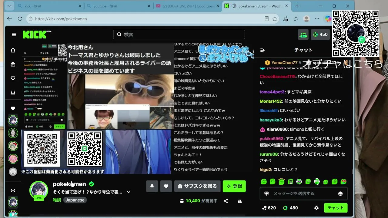
Task: Focus the Kick 検索 search box
Action: pyautogui.click(x=179, y=35)
